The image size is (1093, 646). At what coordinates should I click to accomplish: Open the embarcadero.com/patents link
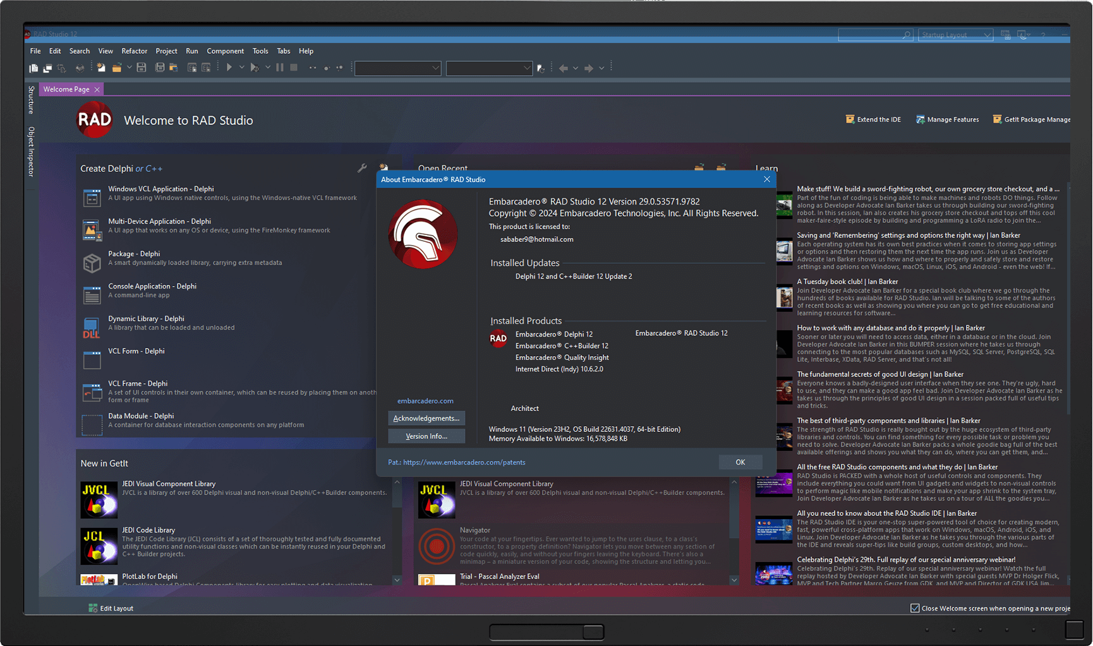point(464,462)
